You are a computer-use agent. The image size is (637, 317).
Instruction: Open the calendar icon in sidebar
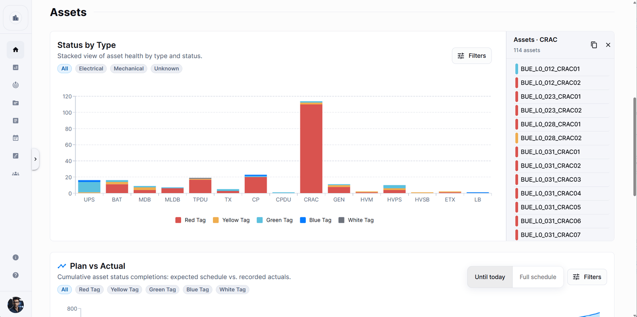coord(15,138)
